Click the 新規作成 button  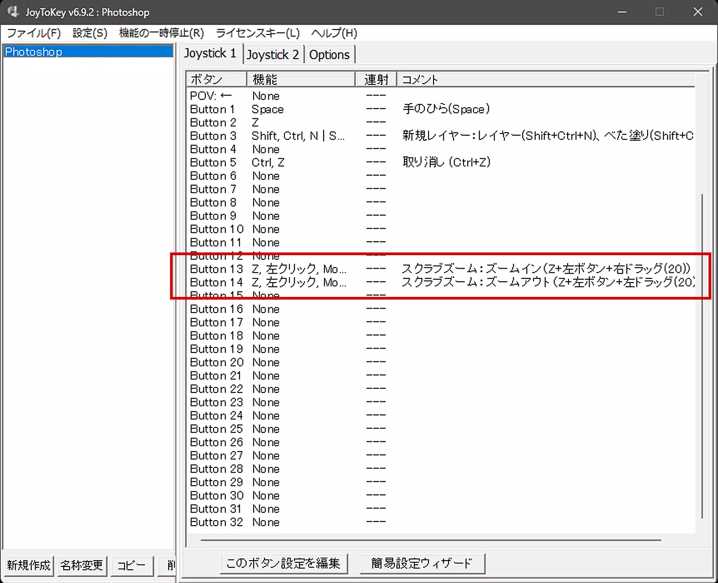tap(29, 565)
